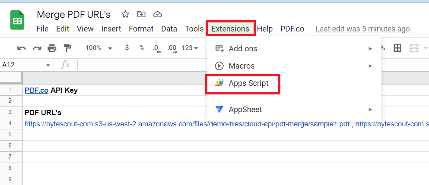
Task: Choose Macros from Extensions menu
Action: coord(294,66)
